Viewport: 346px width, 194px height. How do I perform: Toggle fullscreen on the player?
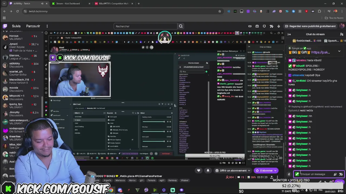[x=243, y=163]
